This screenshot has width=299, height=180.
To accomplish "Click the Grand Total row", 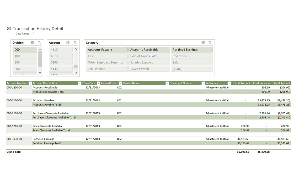I will pyautogui.click(x=14, y=152).
